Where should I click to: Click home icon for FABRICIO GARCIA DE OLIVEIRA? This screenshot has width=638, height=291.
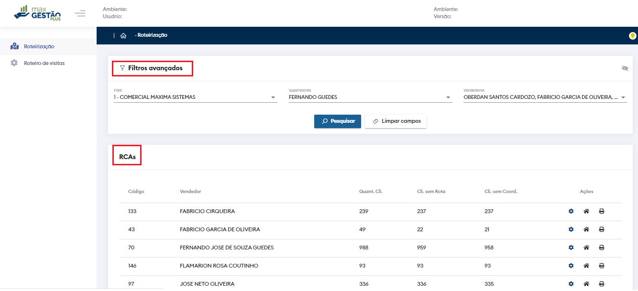586,229
